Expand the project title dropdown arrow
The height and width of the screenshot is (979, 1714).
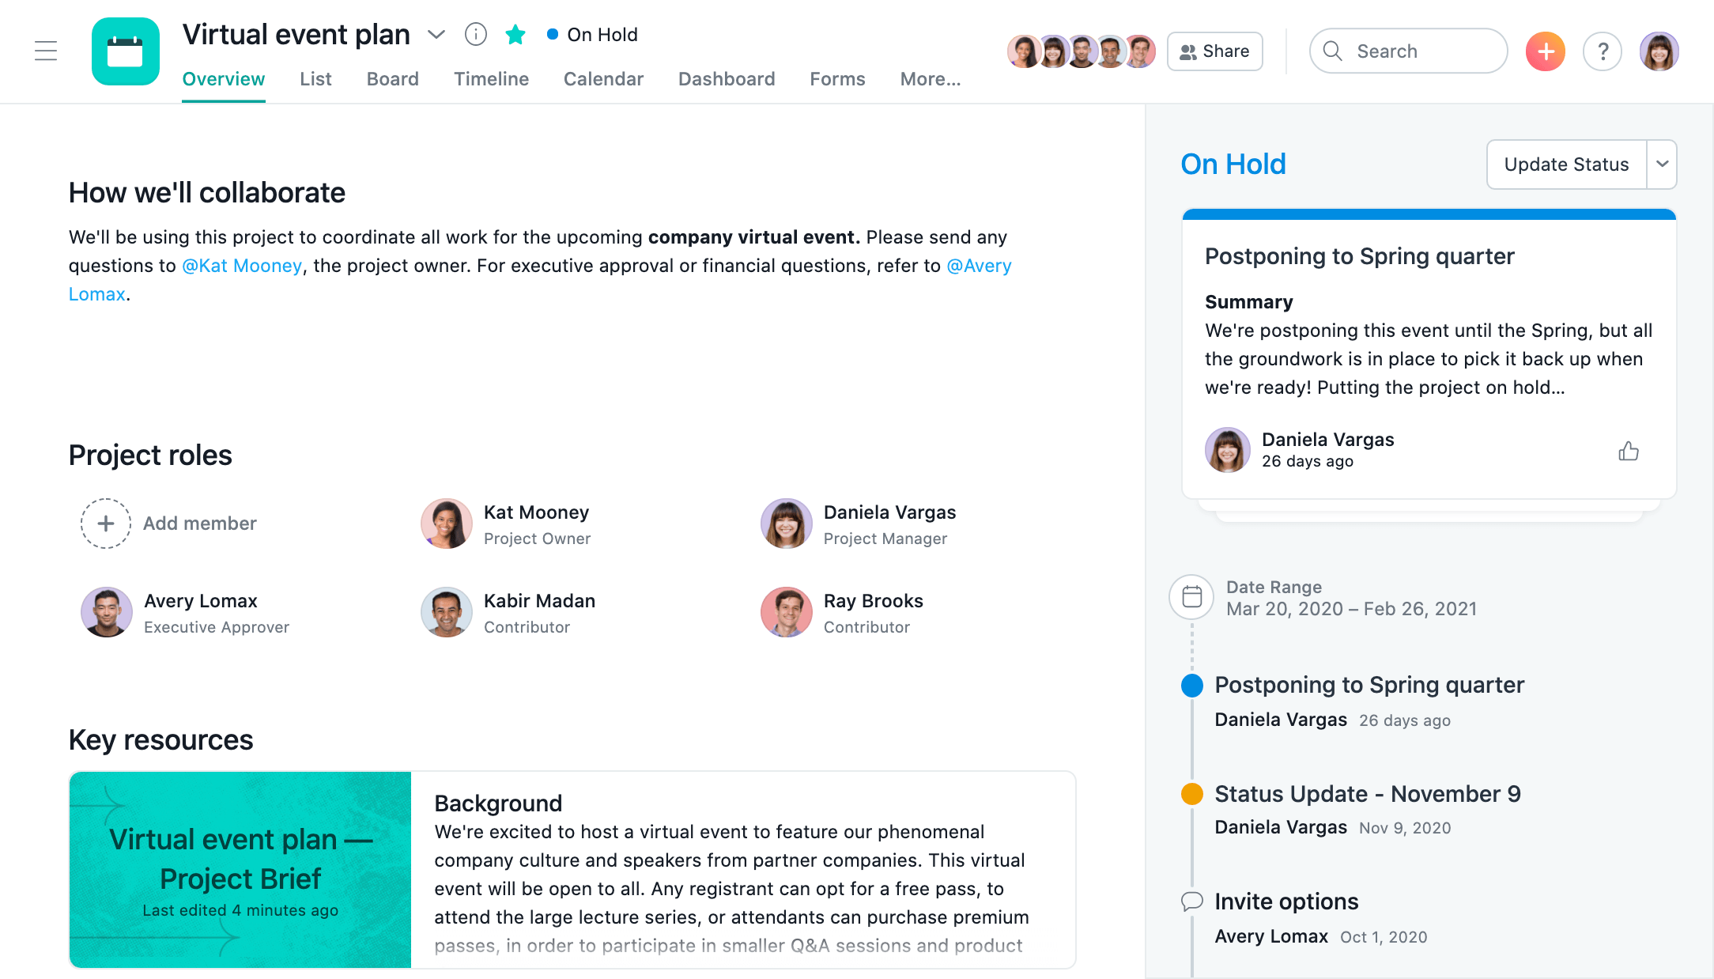tap(436, 34)
